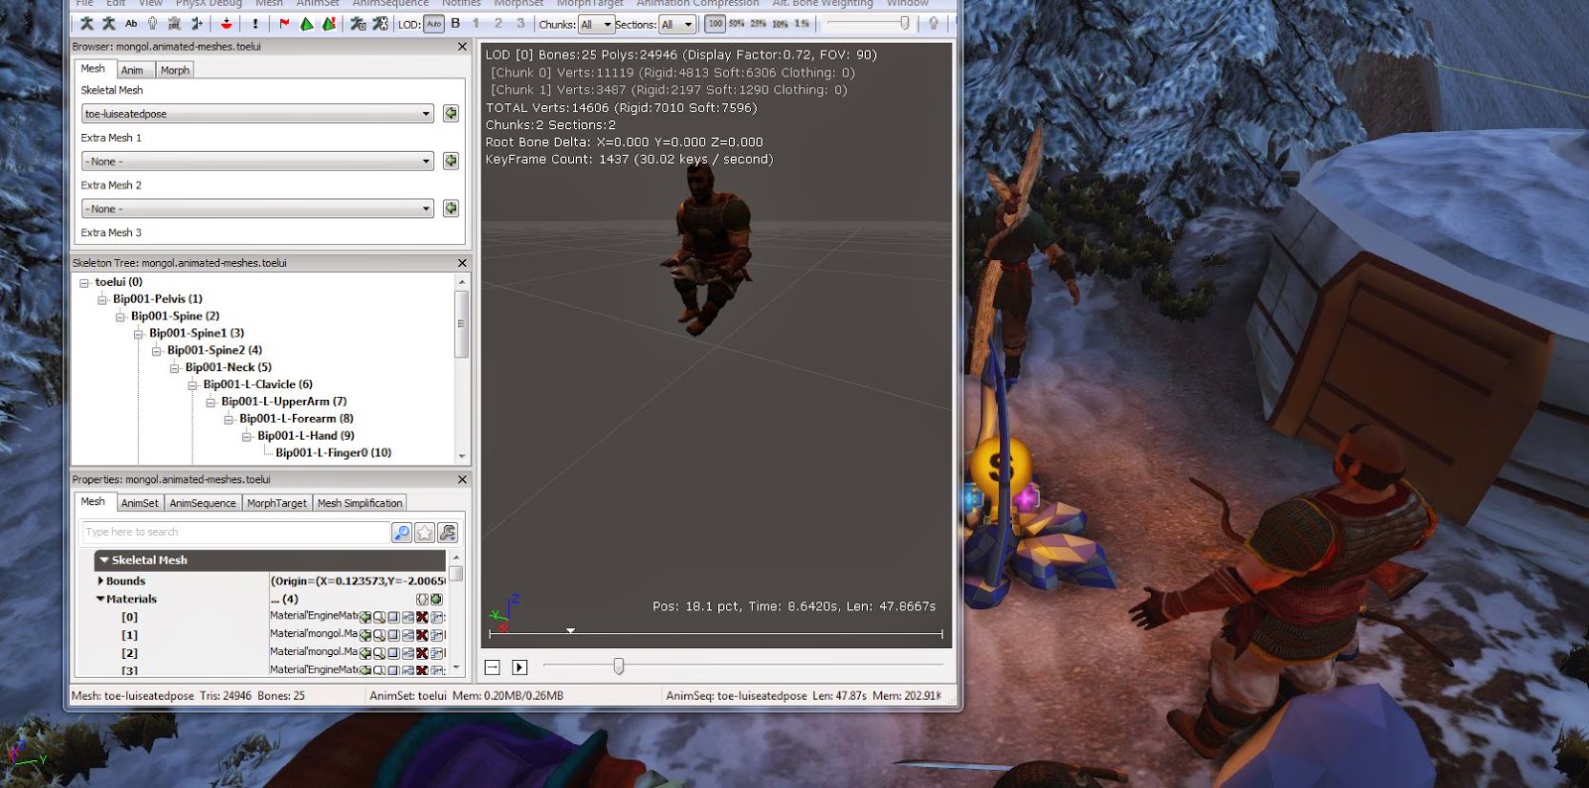The height and width of the screenshot is (788, 1589).
Task: Select LOD level 2 button
Action: pos(499,23)
